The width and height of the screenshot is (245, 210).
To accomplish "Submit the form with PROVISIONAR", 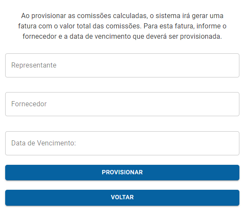I will 122,173.
